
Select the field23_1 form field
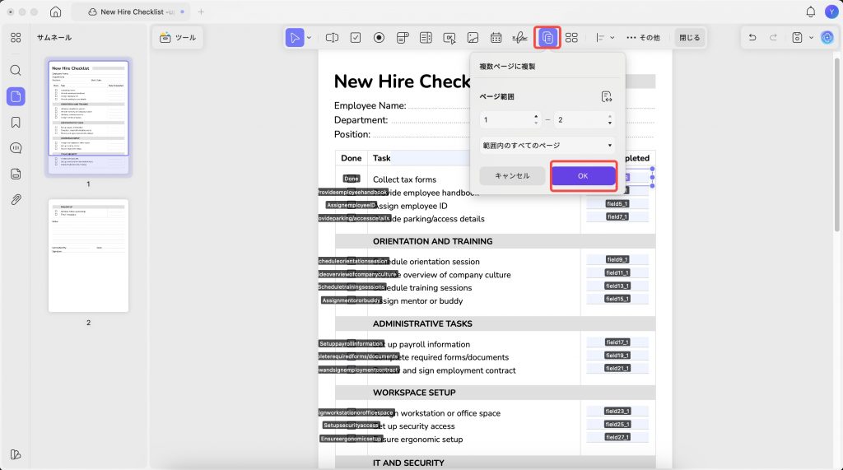click(617, 411)
